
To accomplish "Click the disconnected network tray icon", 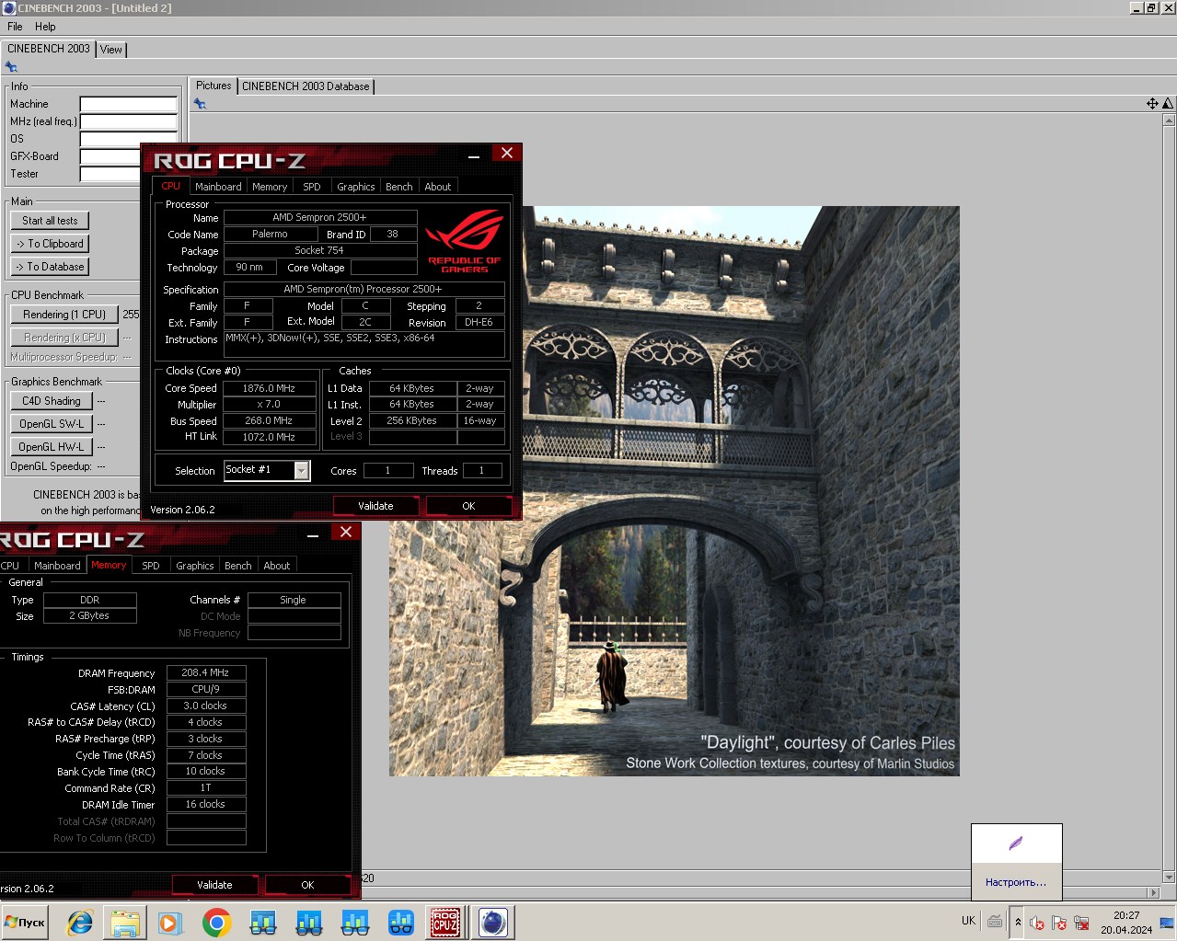I will [x=1081, y=923].
